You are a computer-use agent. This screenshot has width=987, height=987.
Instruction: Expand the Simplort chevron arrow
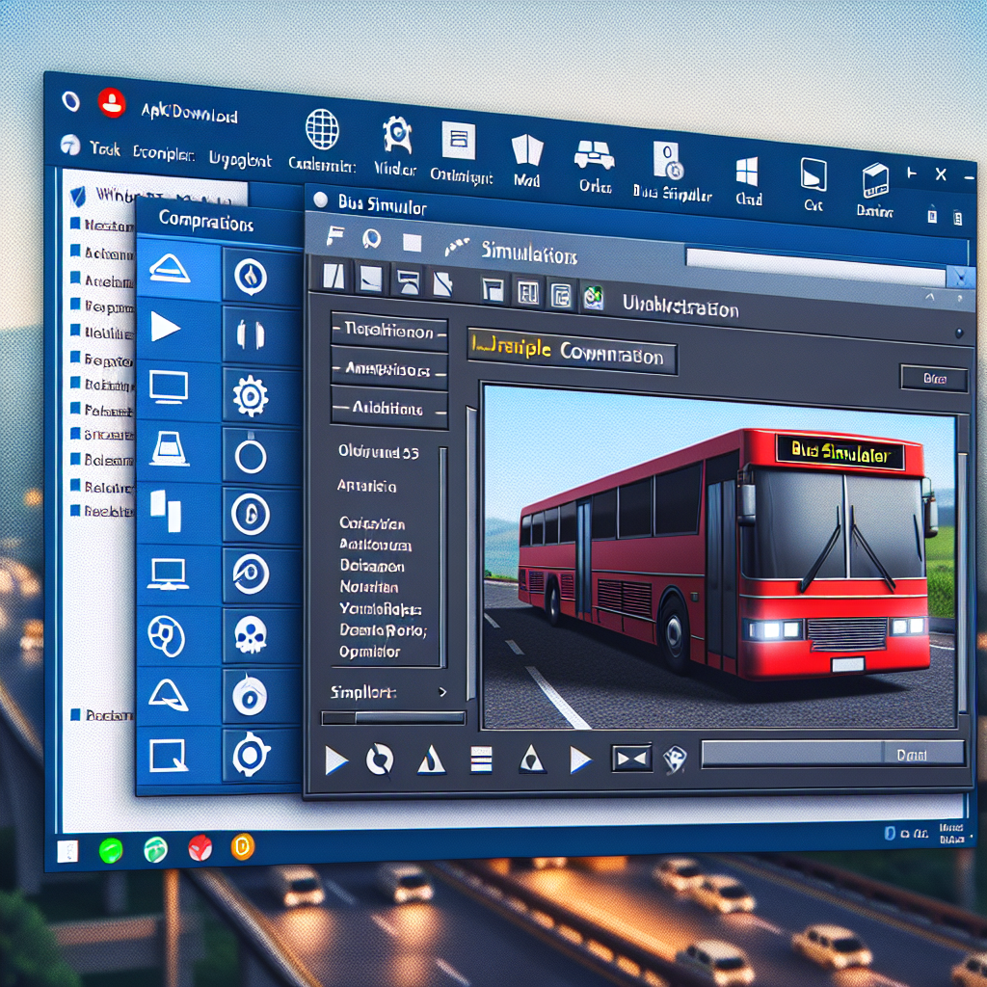pos(442,692)
